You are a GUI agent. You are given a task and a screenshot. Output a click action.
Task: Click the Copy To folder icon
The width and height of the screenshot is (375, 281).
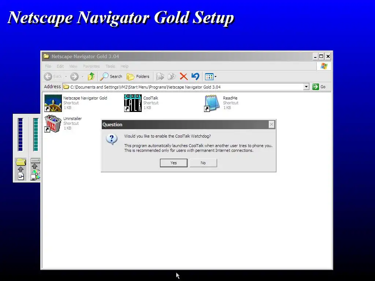[172, 76]
